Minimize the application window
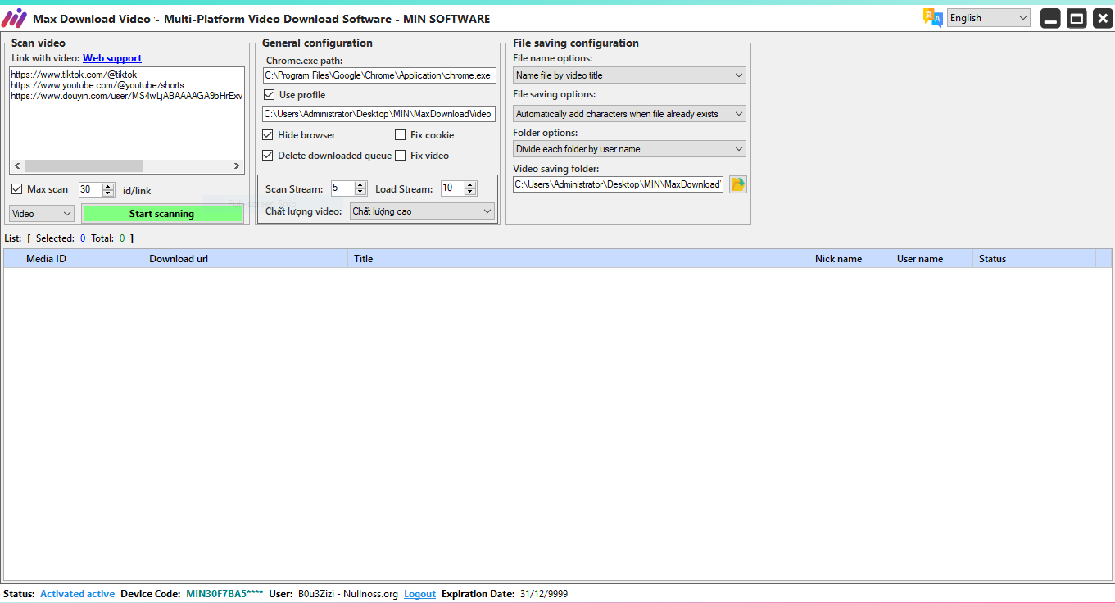 tap(1050, 18)
